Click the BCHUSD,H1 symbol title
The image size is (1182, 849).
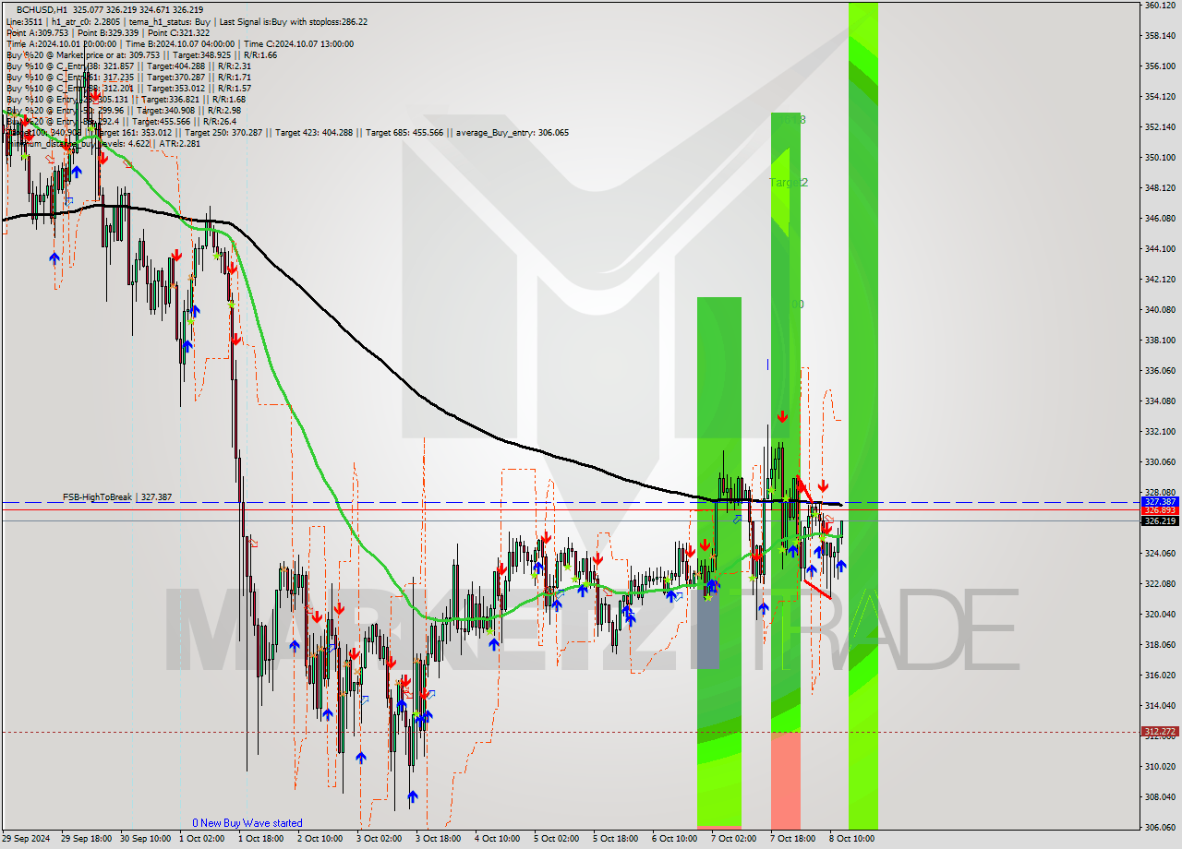pos(42,9)
